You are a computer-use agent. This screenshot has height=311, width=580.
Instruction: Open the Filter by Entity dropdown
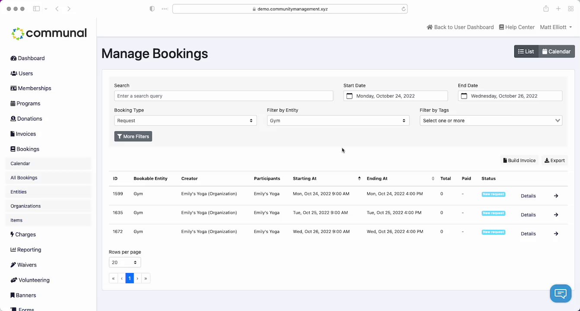pos(338,121)
